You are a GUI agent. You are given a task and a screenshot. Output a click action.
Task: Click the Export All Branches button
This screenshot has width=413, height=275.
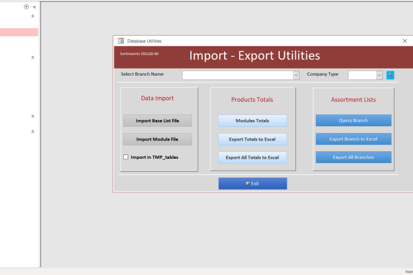click(353, 157)
